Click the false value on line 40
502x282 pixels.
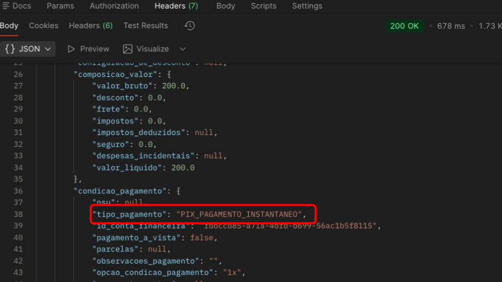[202, 238]
